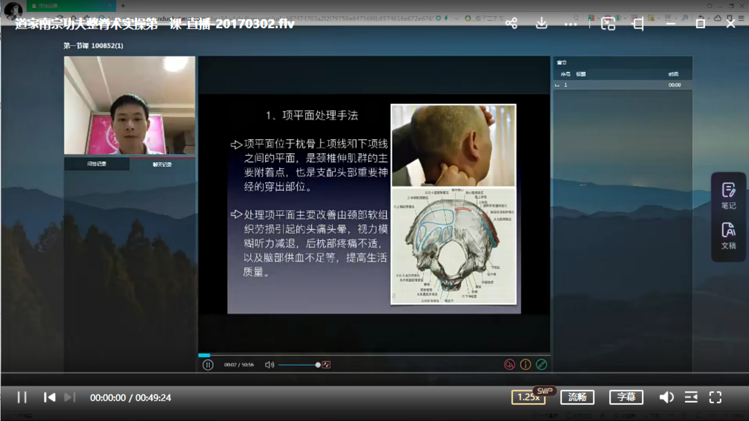Select the 问答记录 tab
The width and height of the screenshot is (749, 421).
(x=97, y=164)
